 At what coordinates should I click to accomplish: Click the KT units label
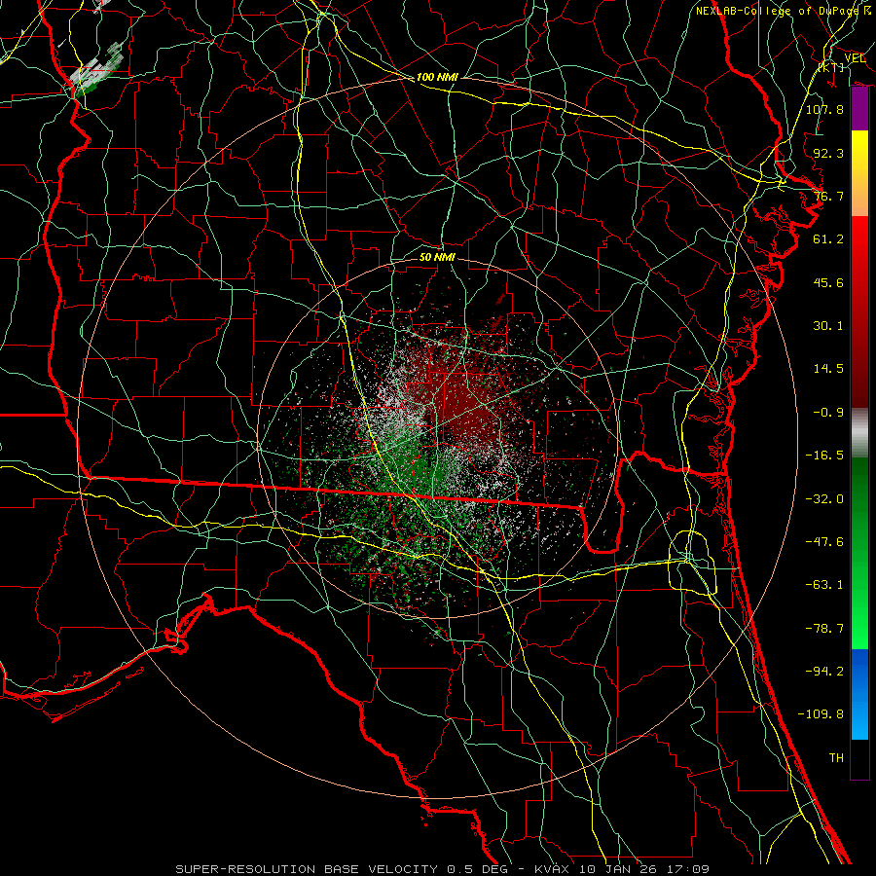pos(831,67)
